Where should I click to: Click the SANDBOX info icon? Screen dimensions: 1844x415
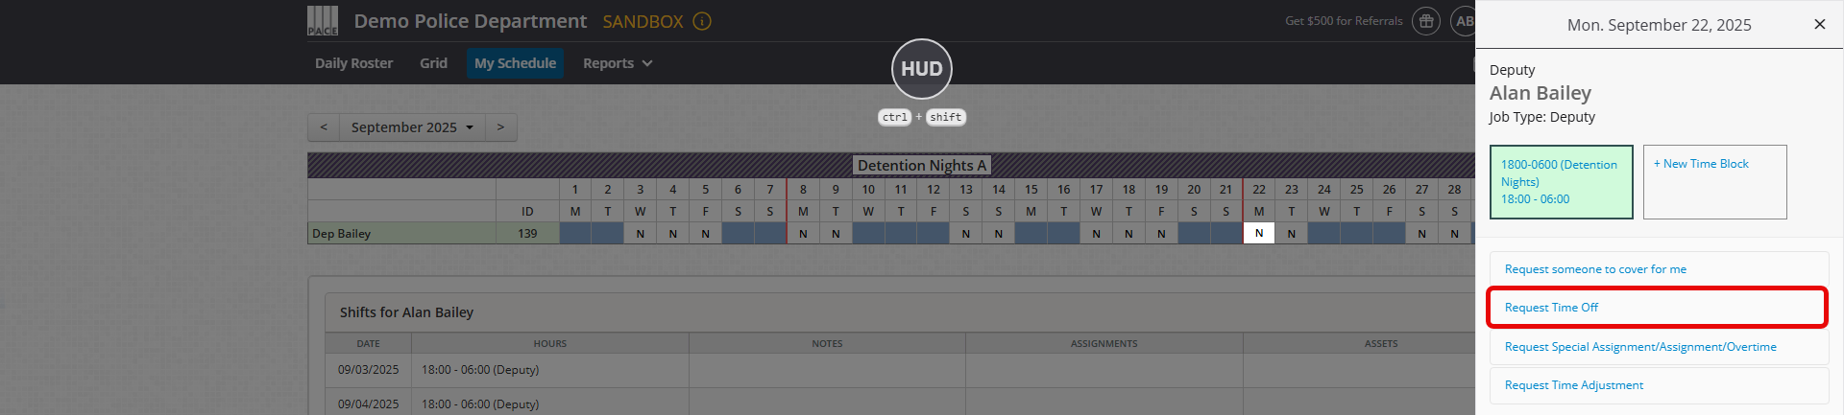pyautogui.click(x=702, y=21)
